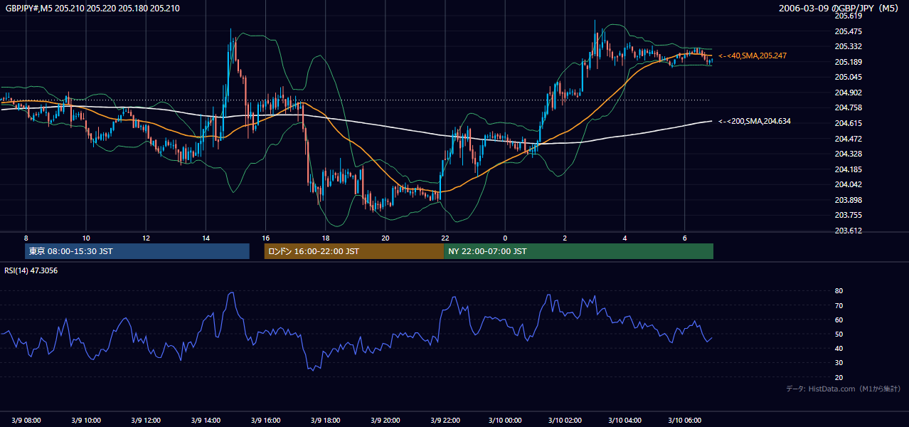Click the bottom date label 3/10 06:00
The image size is (909, 427).
coord(684,421)
